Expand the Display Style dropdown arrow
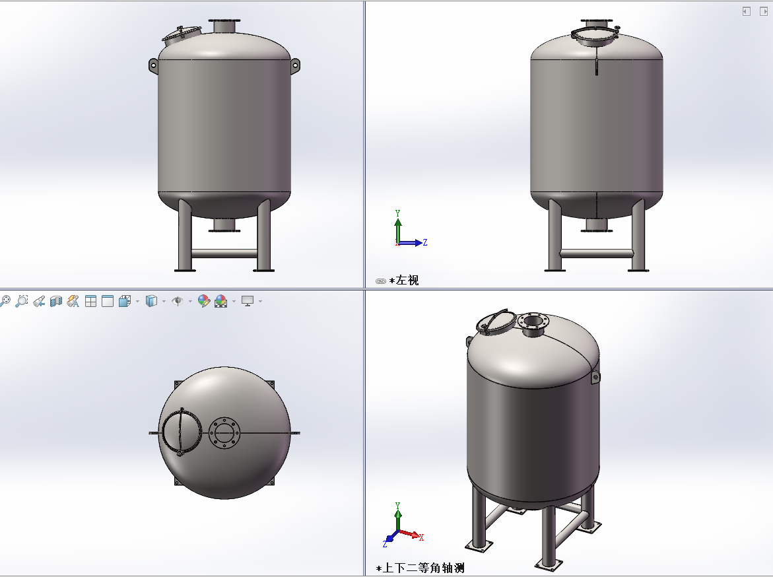This screenshot has width=773, height=577. [x=164, y=302]
